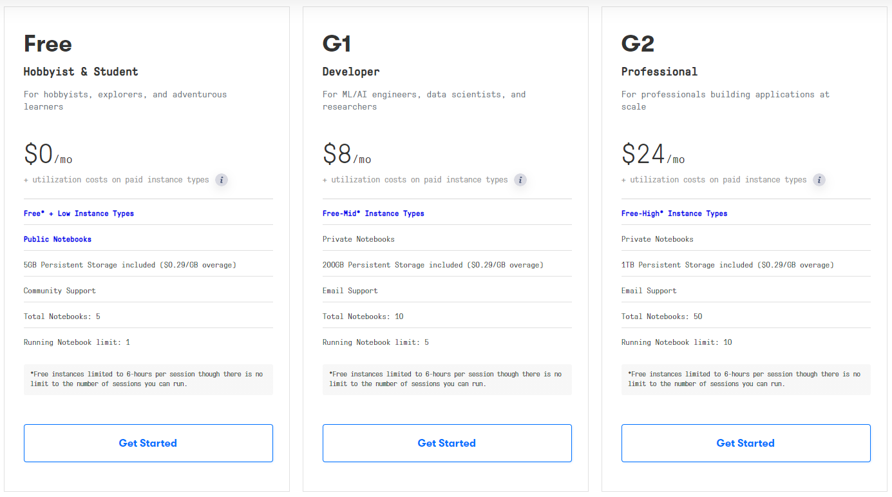The image size is (892, 497).
Task: Click the Community Support row
Action: point(60,291)
